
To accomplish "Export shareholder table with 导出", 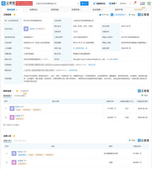I will click(145, 95).
